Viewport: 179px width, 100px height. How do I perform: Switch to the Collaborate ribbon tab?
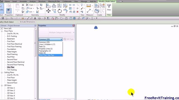[x=67, y=1]
